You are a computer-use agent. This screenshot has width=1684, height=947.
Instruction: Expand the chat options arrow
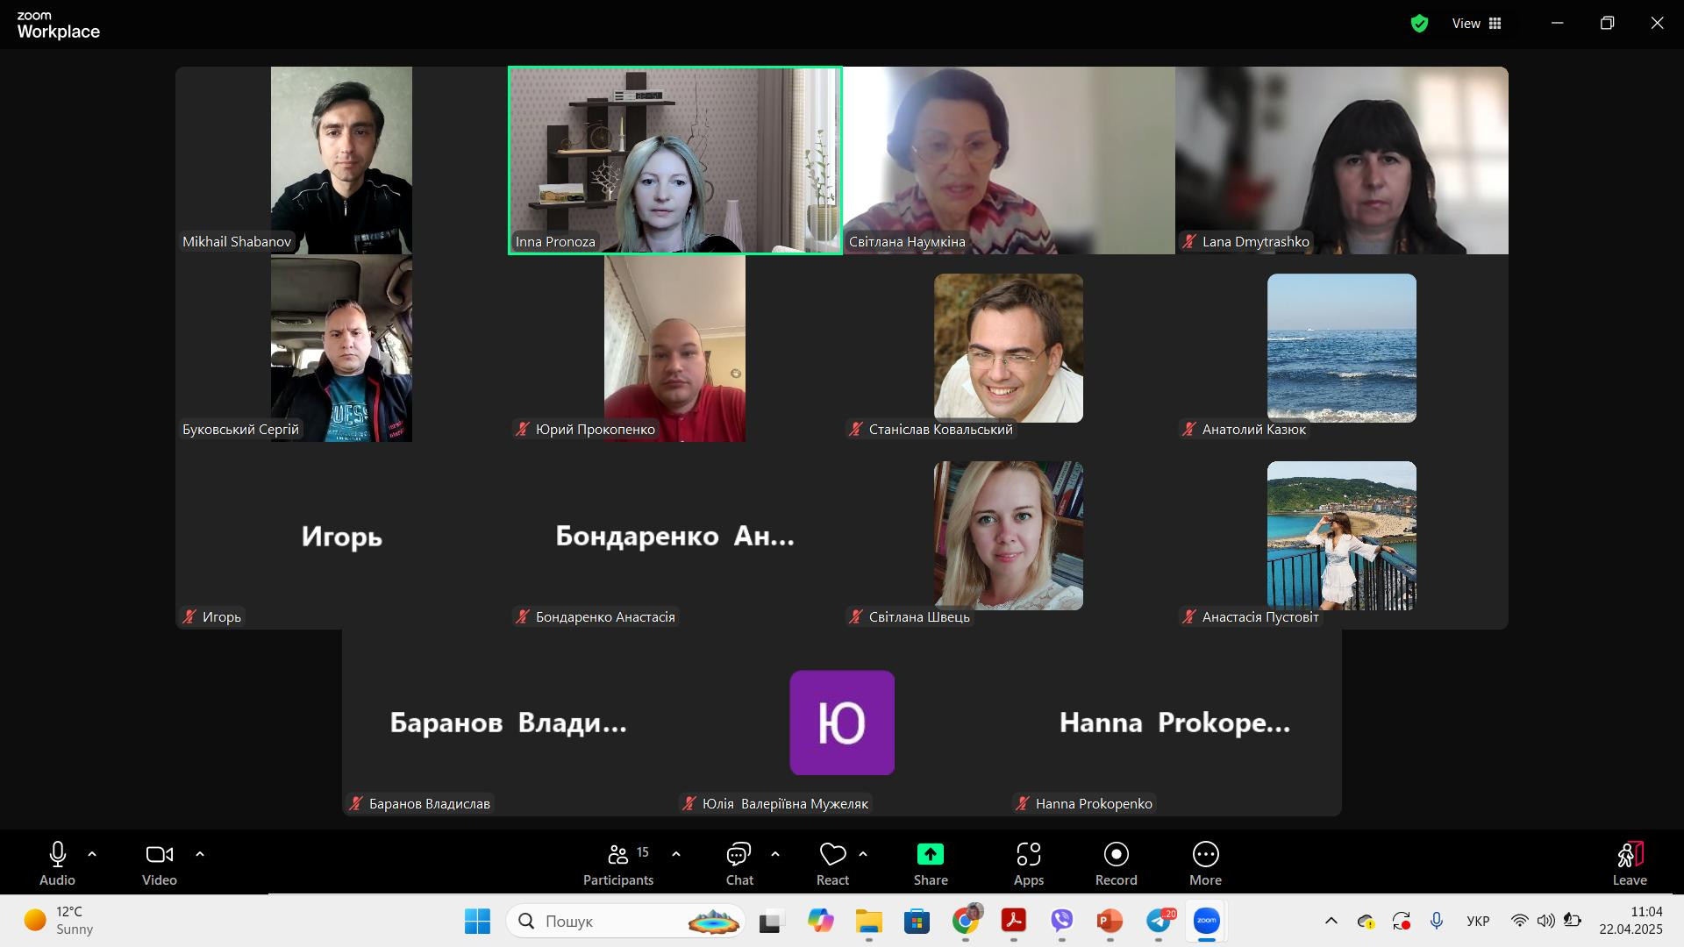point(775,853)
